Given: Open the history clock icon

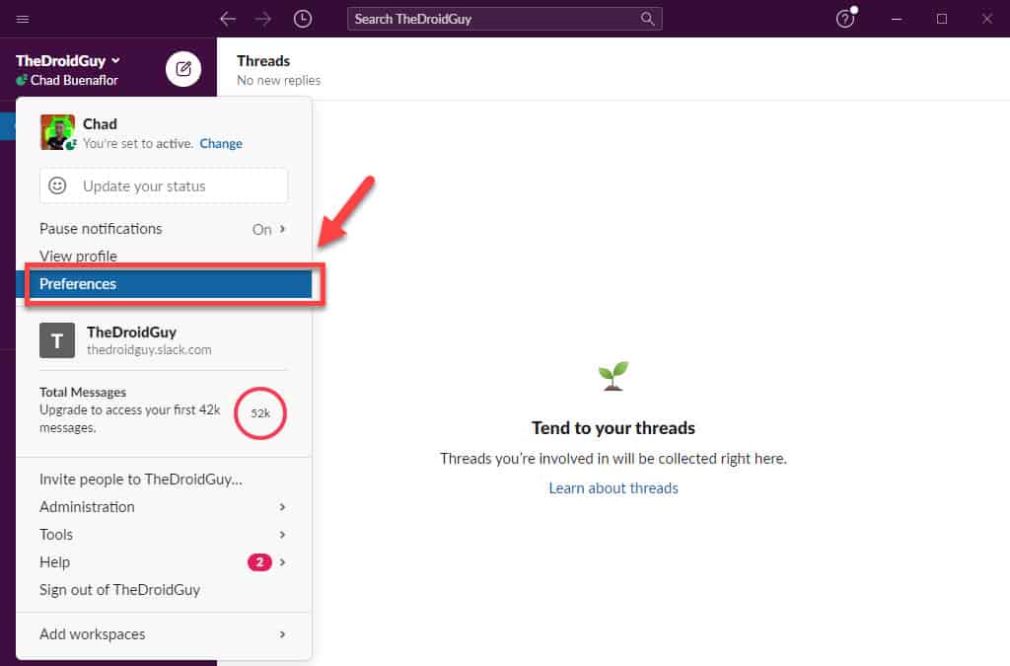Looking at the screenshot, I should [x=303, y=19].
